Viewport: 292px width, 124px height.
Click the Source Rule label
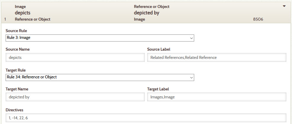[x=16, y=31]
